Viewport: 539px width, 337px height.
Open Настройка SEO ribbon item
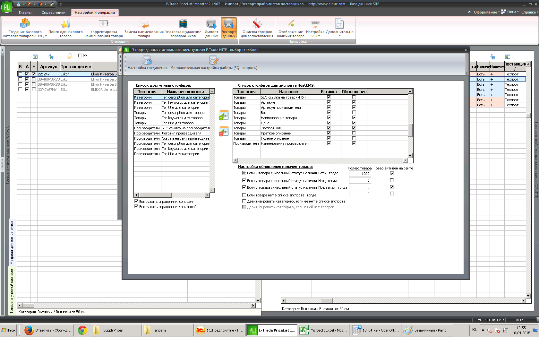pos(315,28)
